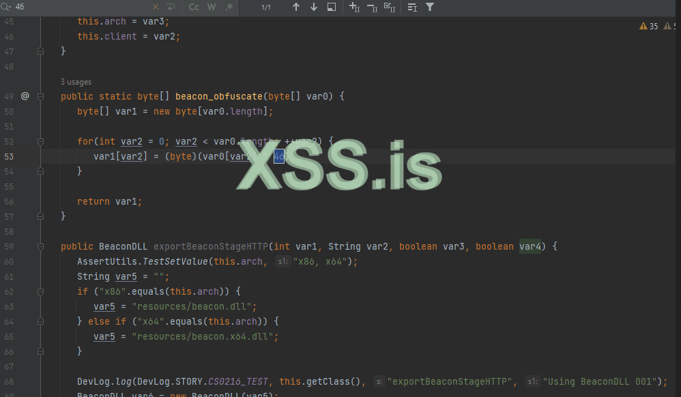The width and height of the screenshot is (681, 397).
Task: Open warnings indicator showing 35
Action: pyautogui.click(x=649, y=26)
